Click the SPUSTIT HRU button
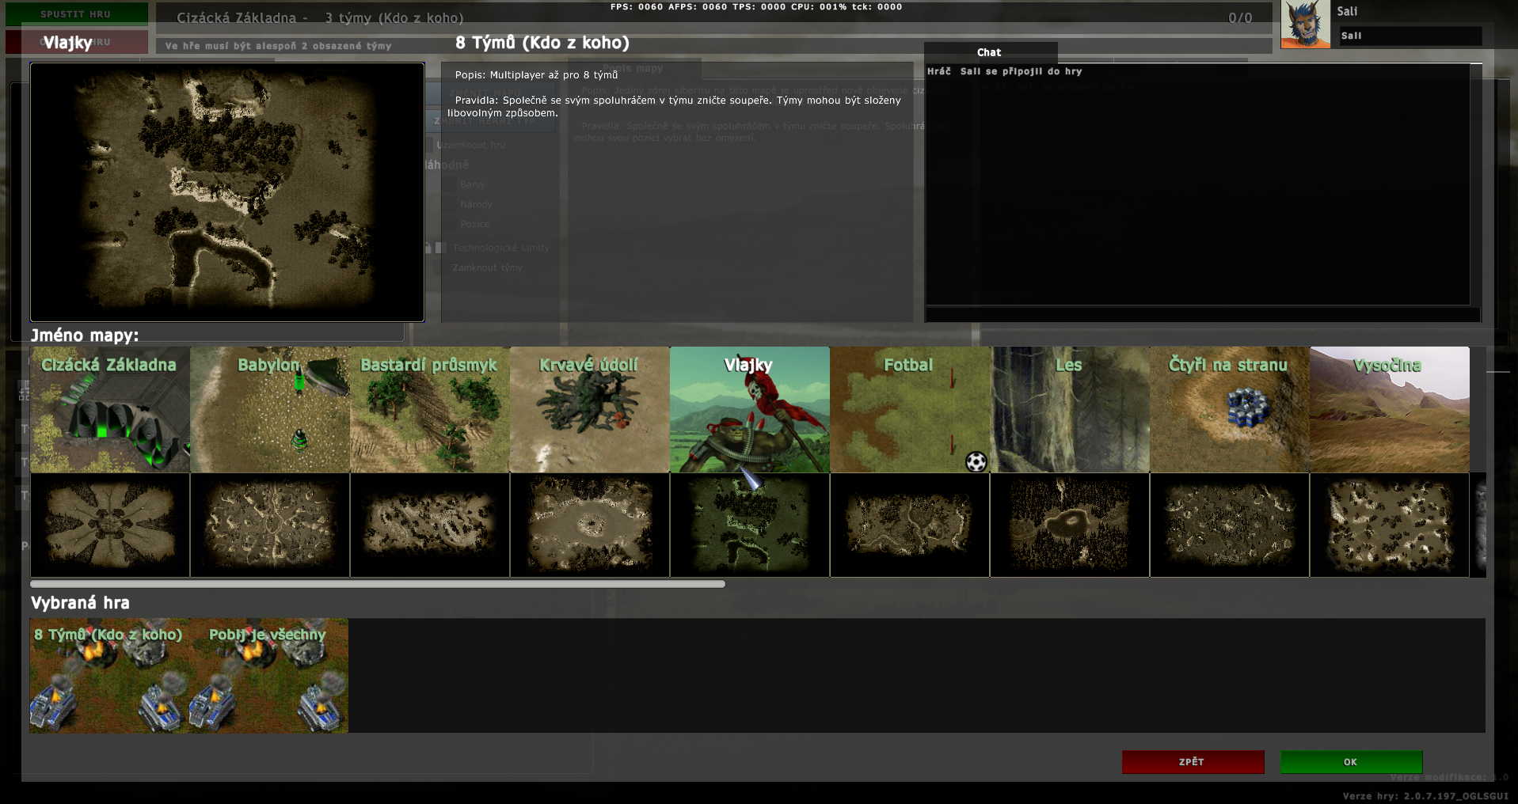 [76, 14]
